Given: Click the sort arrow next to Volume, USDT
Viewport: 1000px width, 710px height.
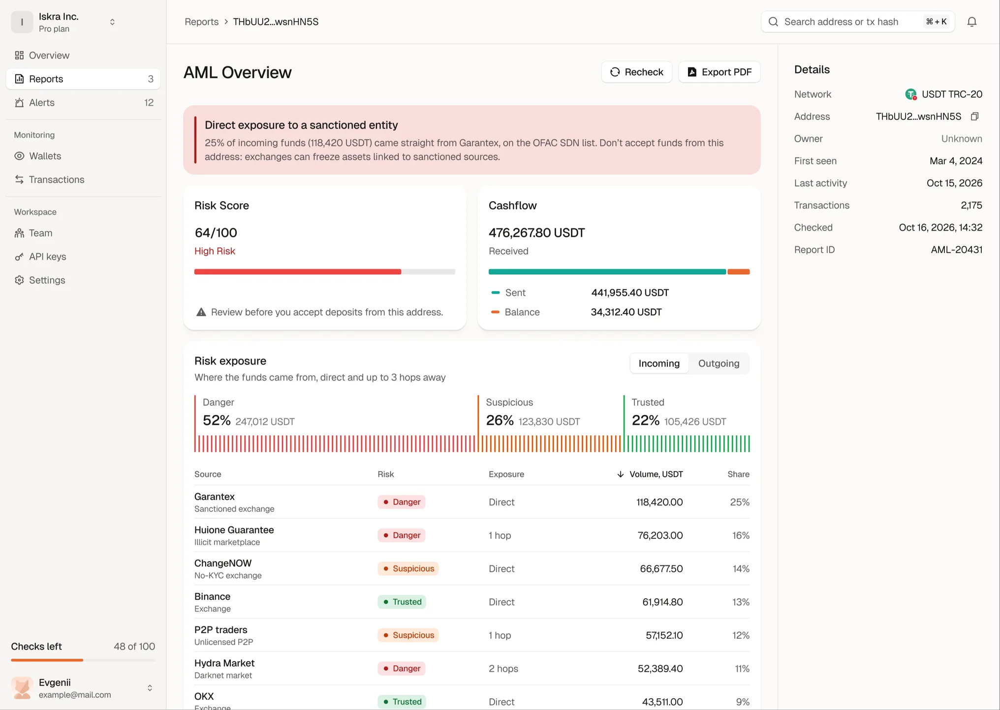Looking at the screenshot, I should [x=621, y=474].
